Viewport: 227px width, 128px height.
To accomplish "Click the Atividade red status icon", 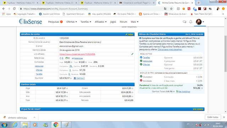I will (x=141, y=80).
